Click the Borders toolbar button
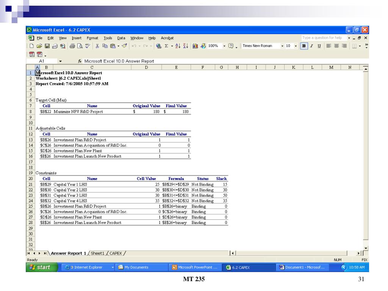Screen dimensions: 388x291 pos(354,46)
